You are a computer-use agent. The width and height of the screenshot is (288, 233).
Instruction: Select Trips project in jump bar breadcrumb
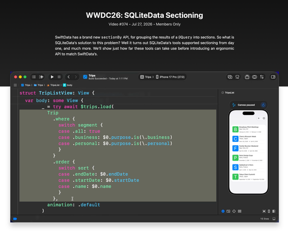coord(26,85)
